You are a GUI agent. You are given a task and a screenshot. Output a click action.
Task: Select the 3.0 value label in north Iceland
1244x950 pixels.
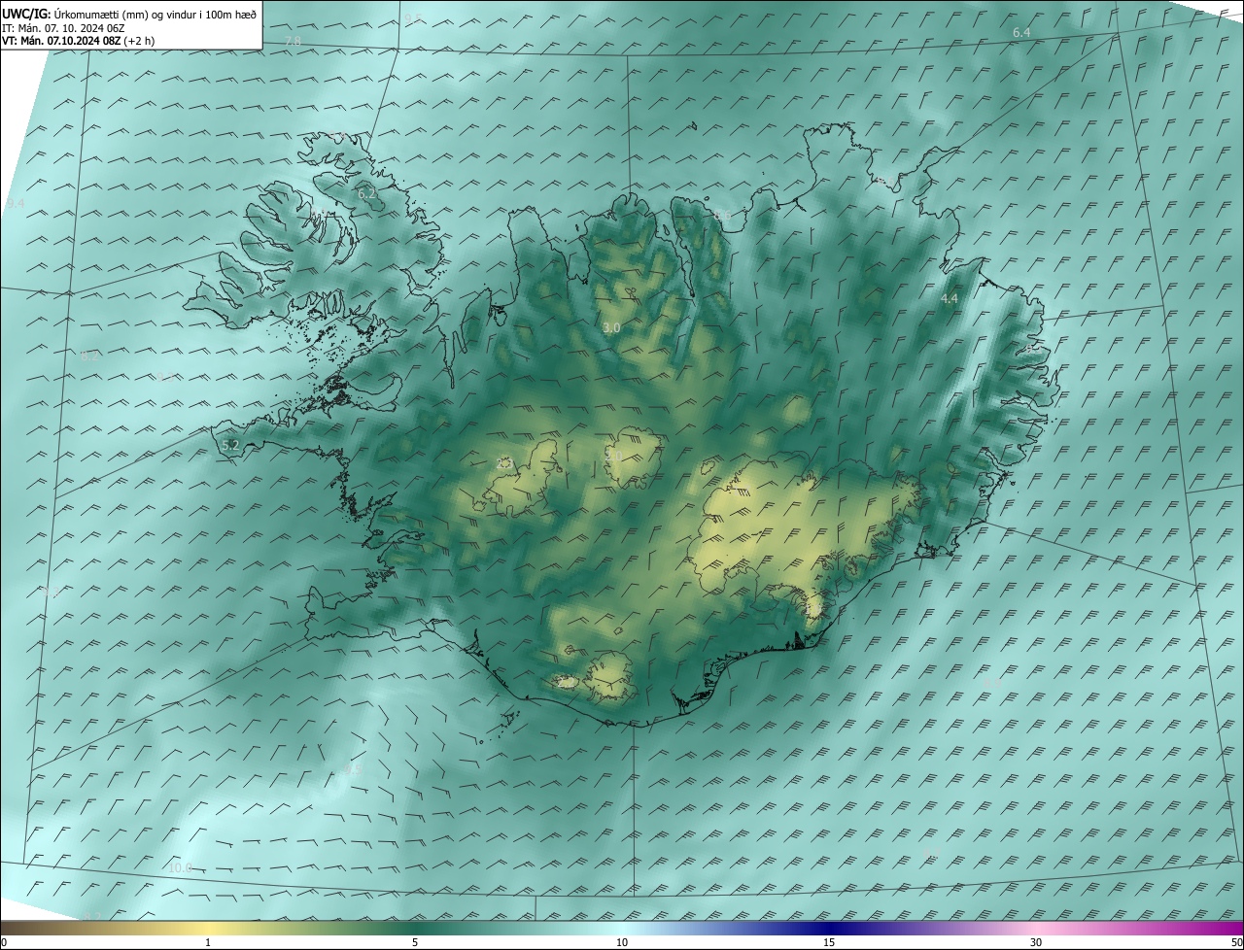click(x=611, y=328)
